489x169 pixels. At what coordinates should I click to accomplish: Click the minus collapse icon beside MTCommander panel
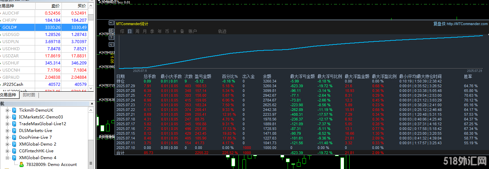pyautogui.click(x=111, y=23)
